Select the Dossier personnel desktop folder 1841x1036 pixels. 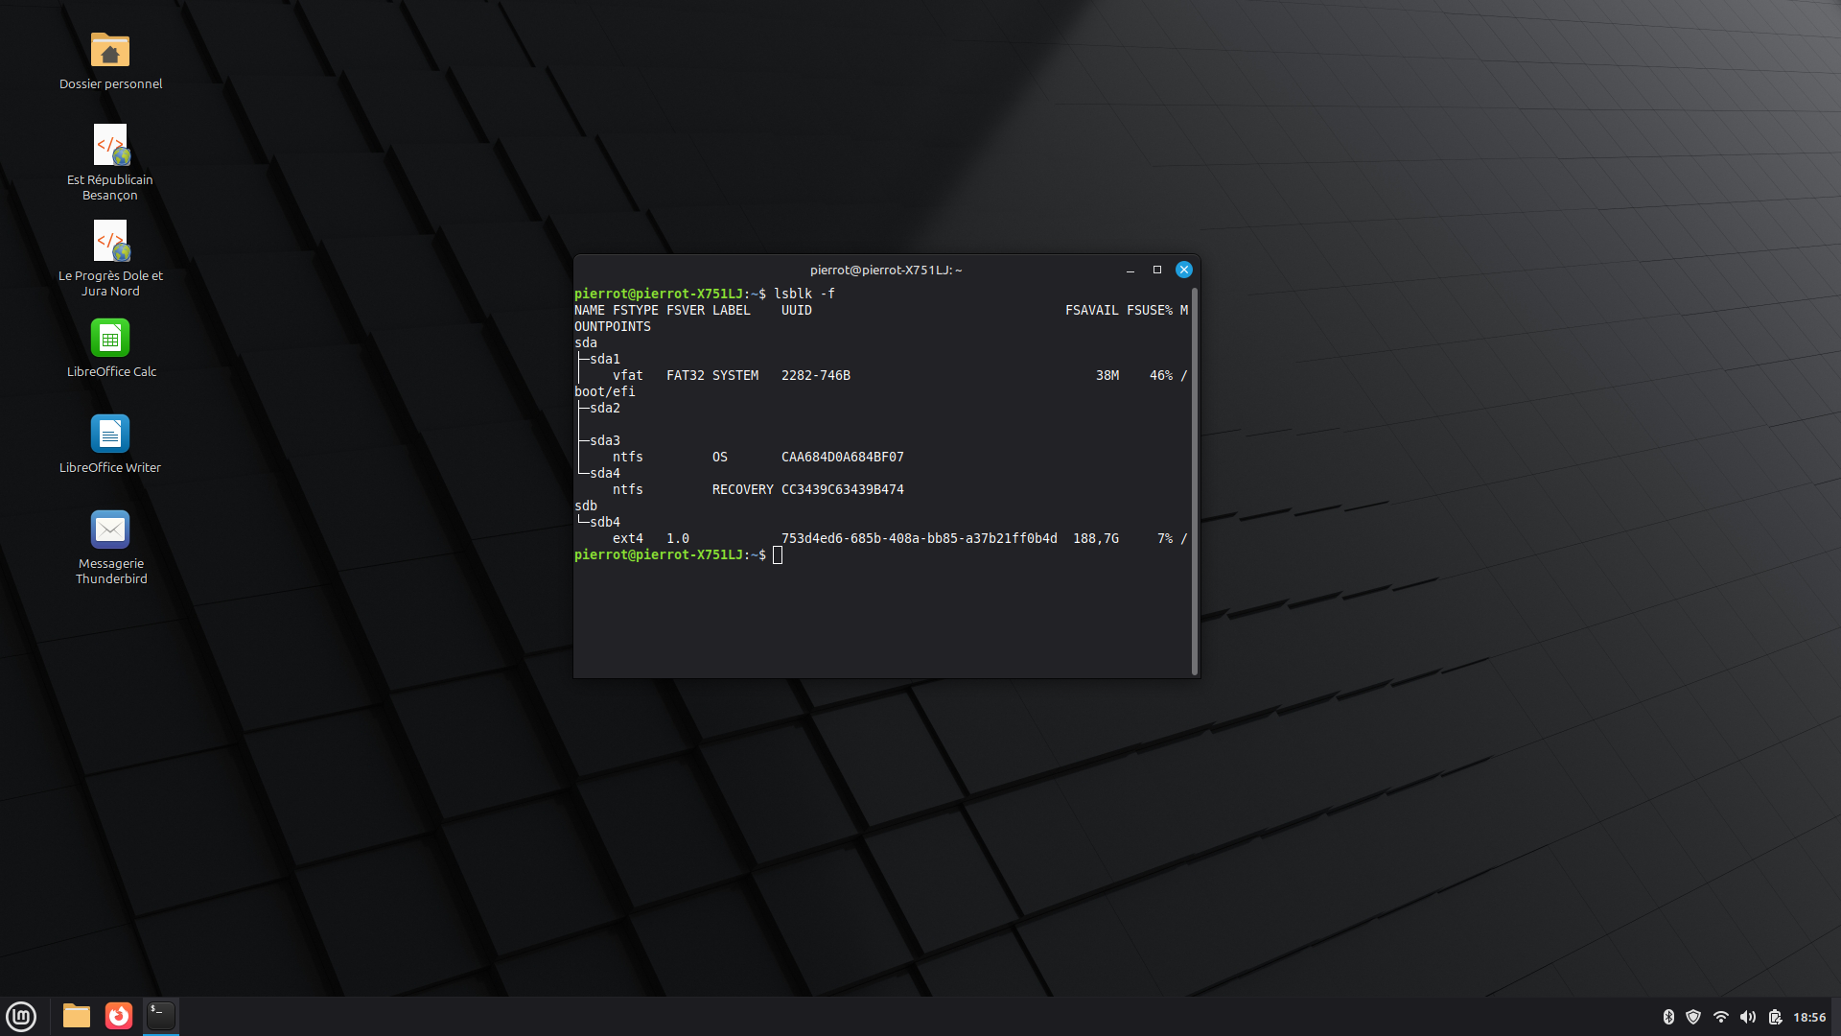pyautogui.click(x=110, y=51)
